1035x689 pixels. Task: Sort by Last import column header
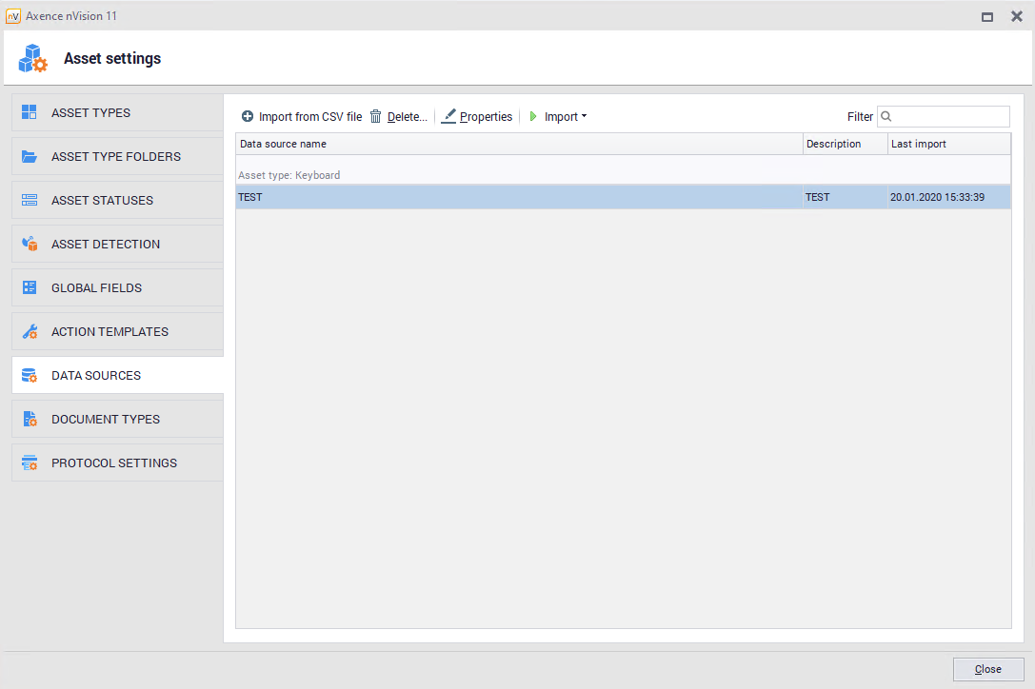click(x=948, y=144)
